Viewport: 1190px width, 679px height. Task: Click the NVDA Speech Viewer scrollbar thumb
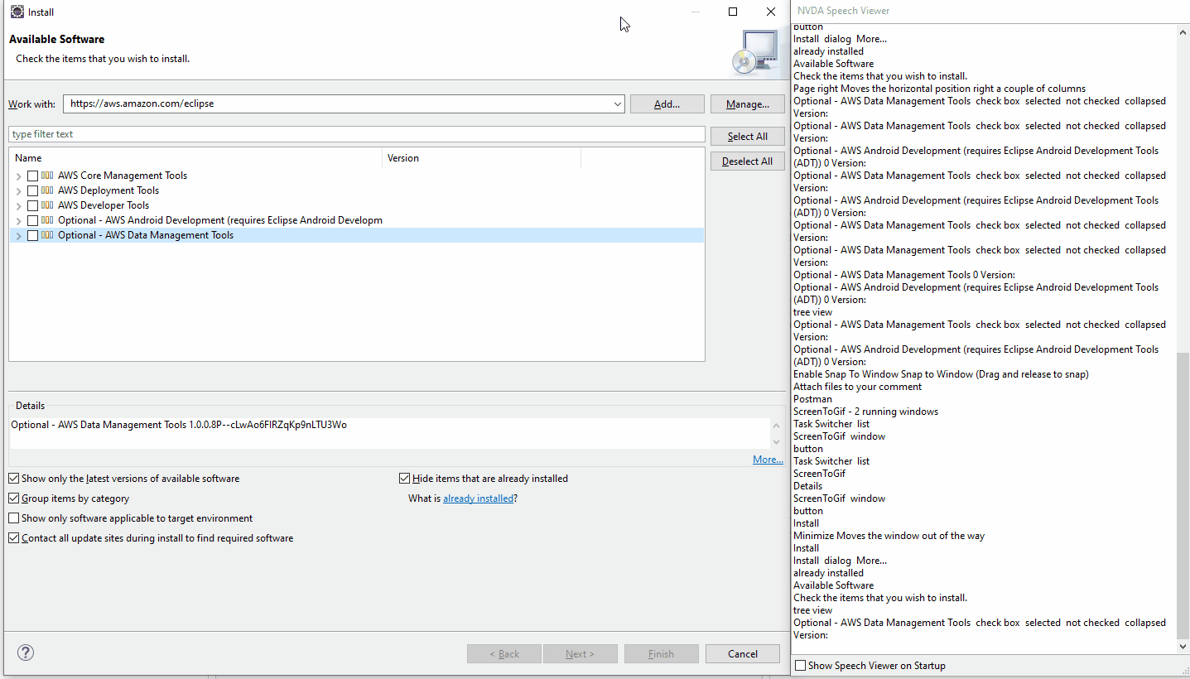point(1183,495)
